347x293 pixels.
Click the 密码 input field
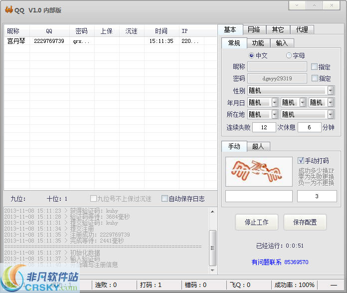click(277, 78)
